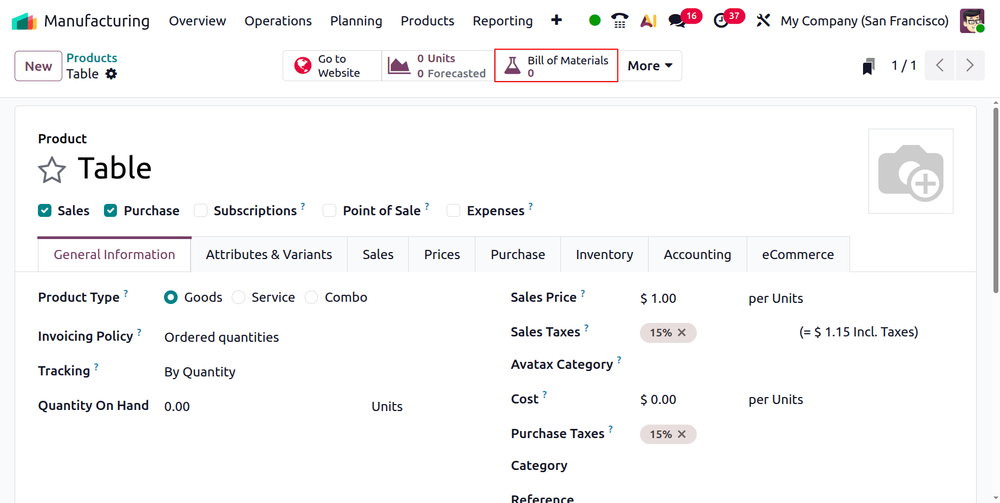The height and width of the screenshot is (503, 1000).
Task: Click the gear settings icon beside Table
Action: click(111, 74)
